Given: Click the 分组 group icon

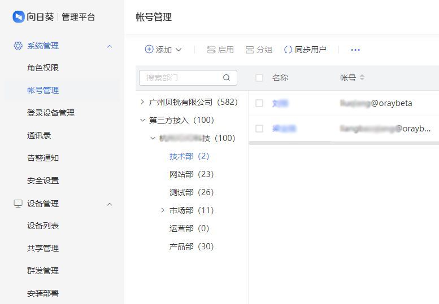Looking at the screenshot, I should 250,50.
